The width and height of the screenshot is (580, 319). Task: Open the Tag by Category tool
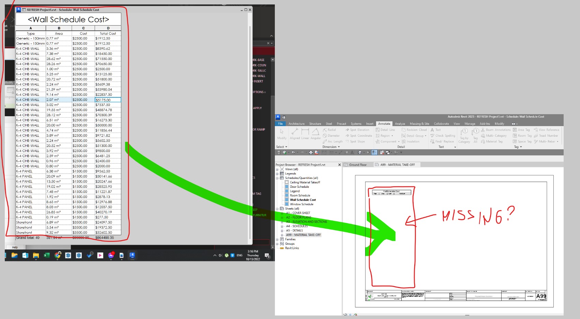coord(464,135)
